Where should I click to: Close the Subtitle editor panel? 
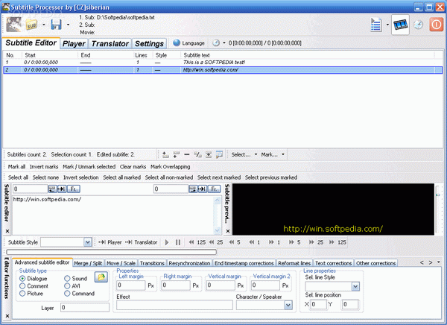click(7, 231)
